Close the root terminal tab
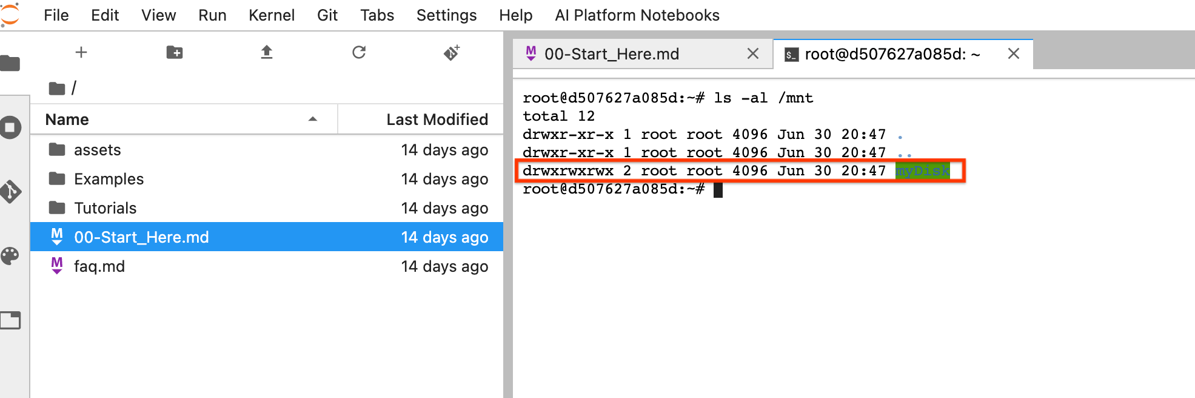 (x=1013, y=54)
